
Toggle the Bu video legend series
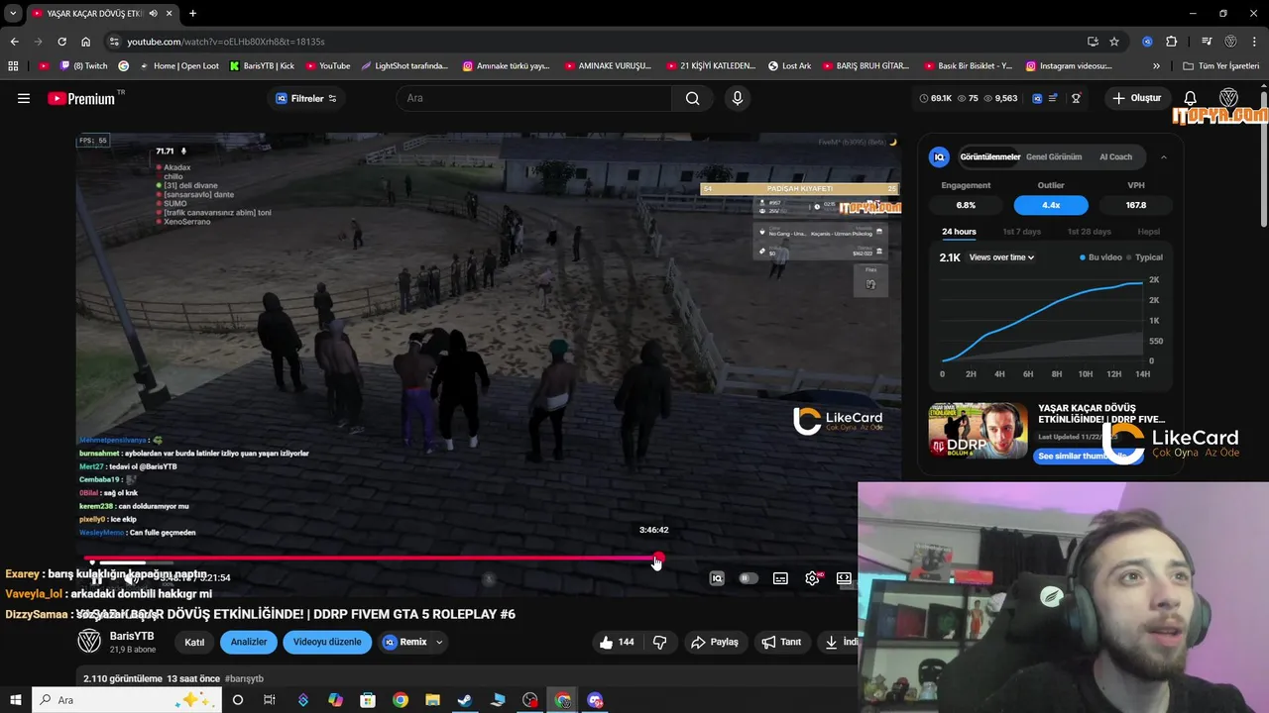(1100, 257)
